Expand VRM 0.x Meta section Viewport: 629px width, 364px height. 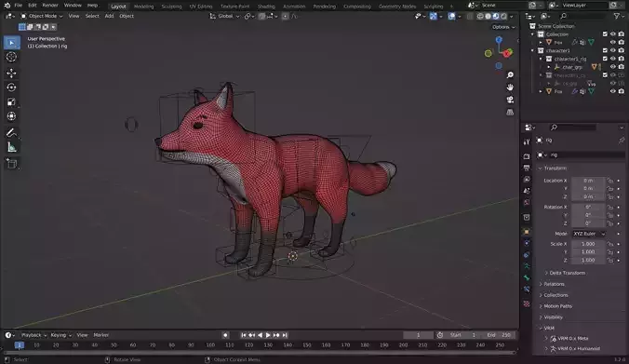pos(572,338)
